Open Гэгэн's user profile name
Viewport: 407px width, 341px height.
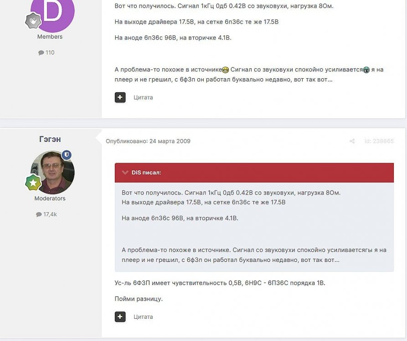point(50,139)
